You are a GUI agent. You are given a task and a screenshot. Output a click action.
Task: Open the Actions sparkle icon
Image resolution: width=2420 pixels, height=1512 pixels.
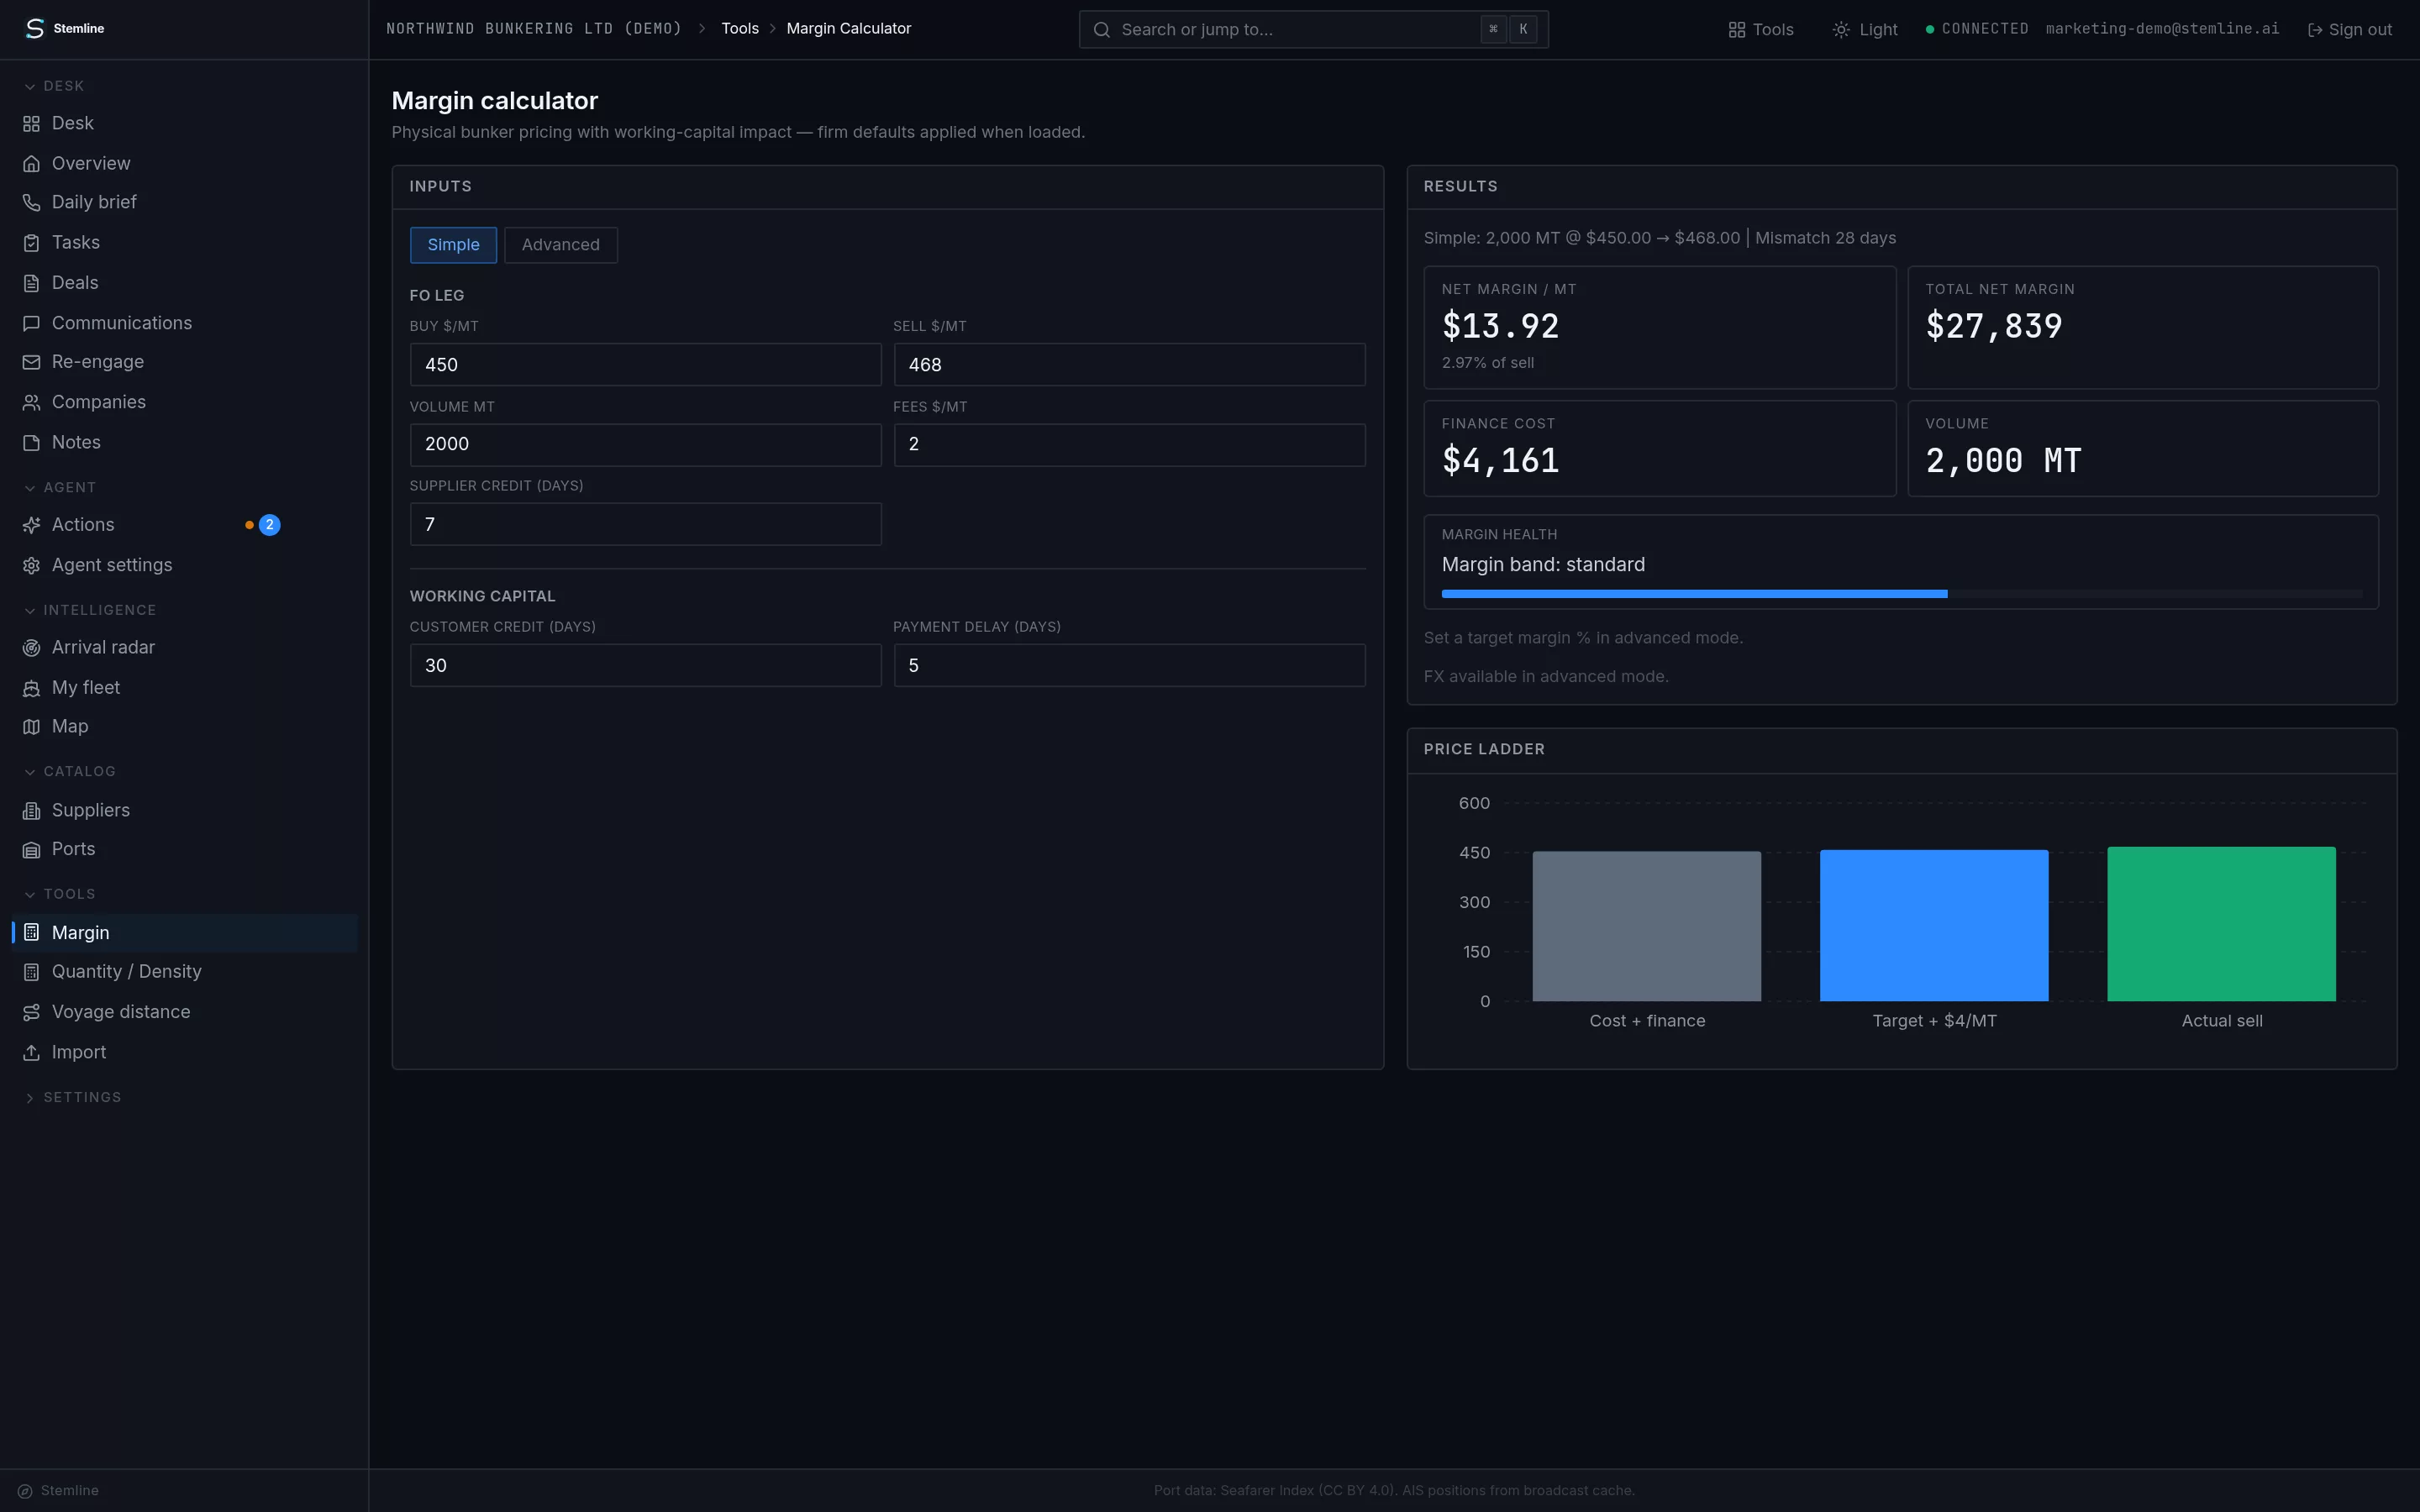31,525
